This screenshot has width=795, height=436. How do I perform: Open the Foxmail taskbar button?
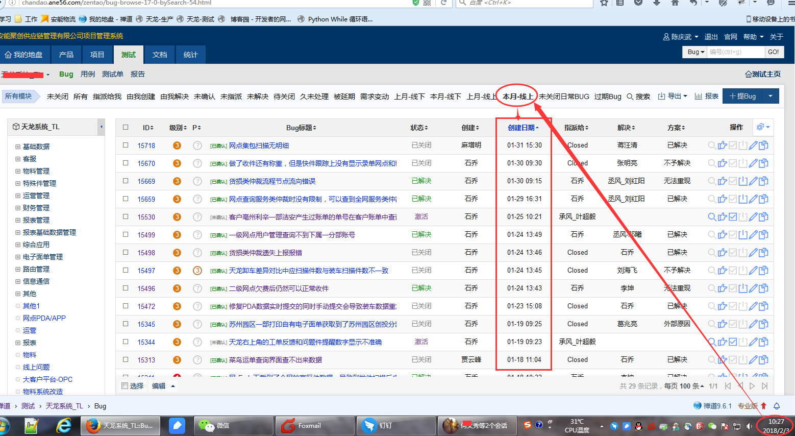309,426
